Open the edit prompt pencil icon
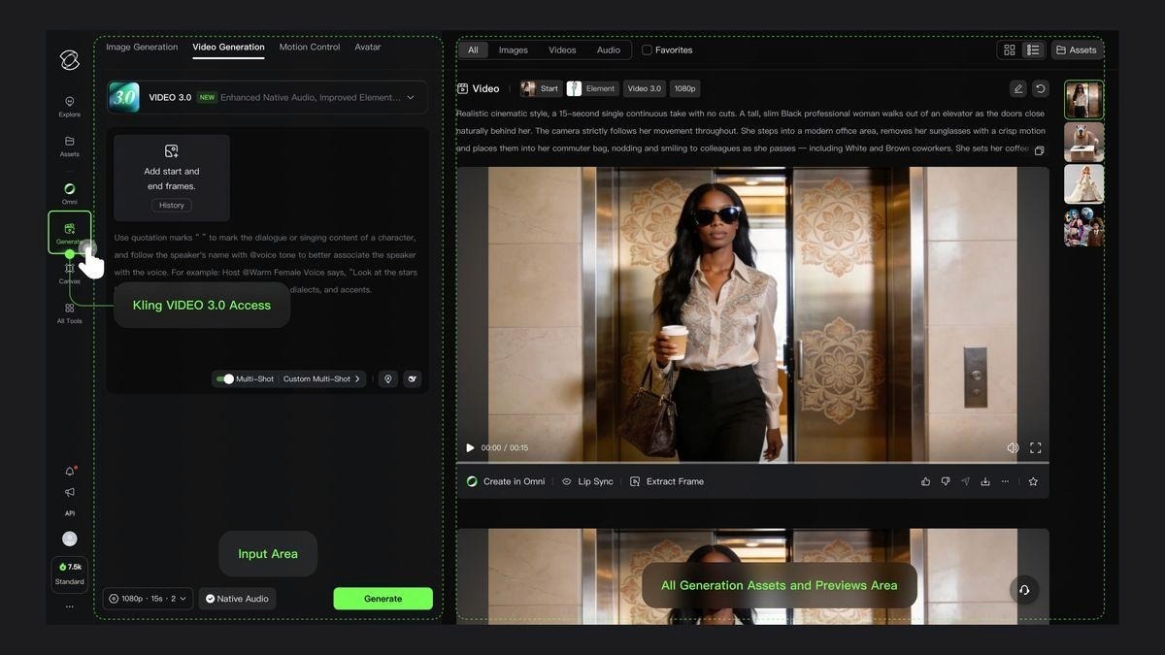The width and height of the screenshot is (1165, 655). click(x=1017, y=87)
